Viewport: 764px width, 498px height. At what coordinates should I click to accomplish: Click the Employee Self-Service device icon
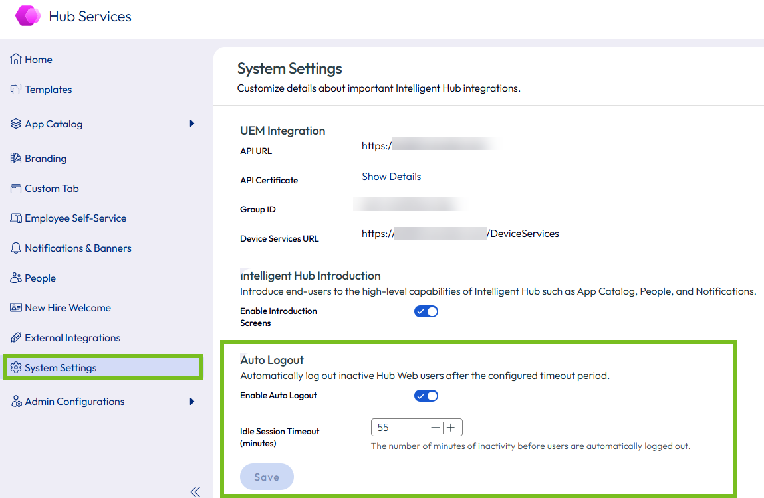pyautogui.click(x=16, y=218)
